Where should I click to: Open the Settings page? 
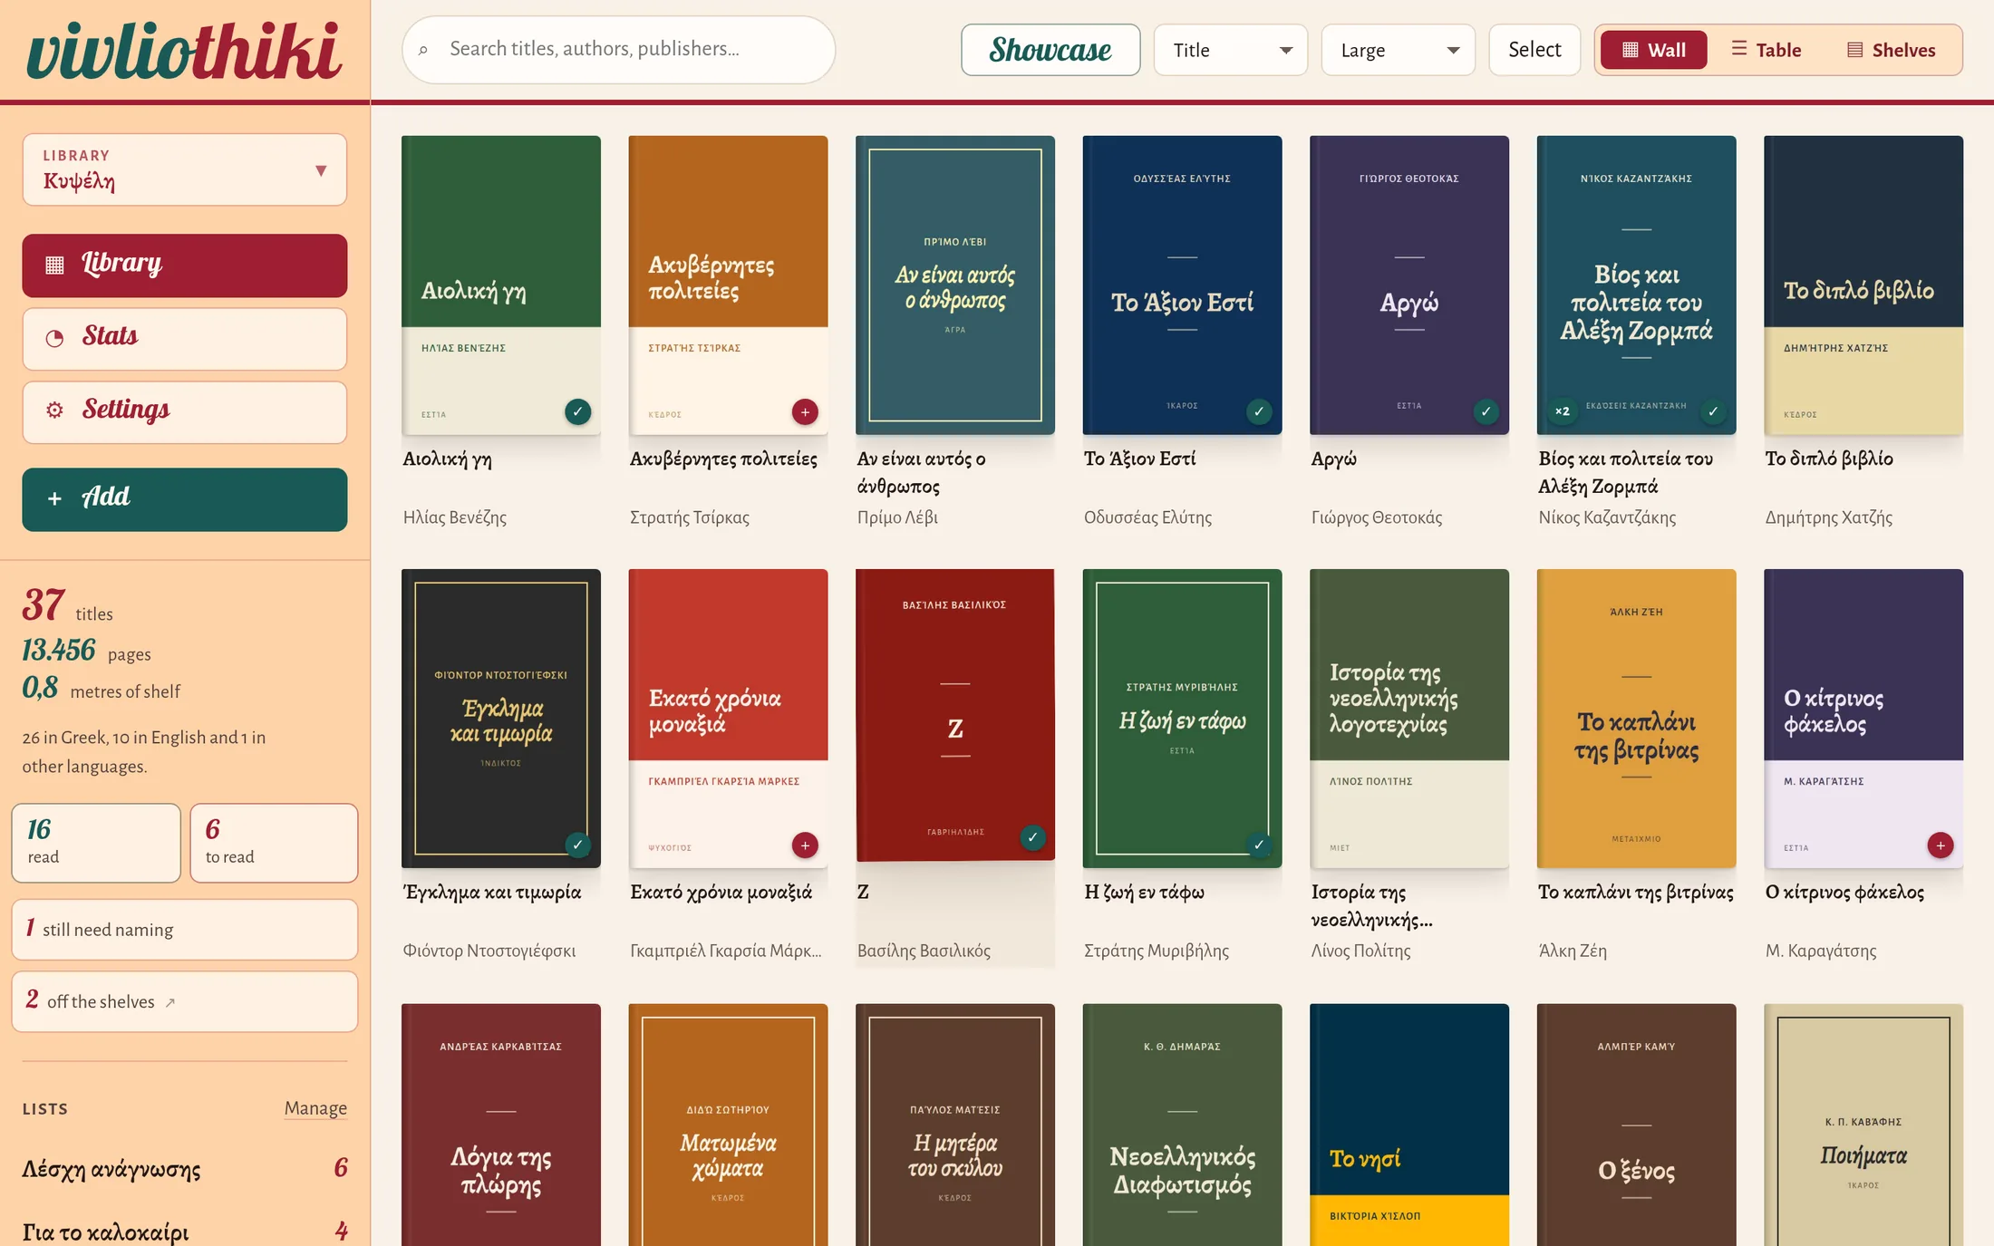pyautogui.click(x=185, y=412)
